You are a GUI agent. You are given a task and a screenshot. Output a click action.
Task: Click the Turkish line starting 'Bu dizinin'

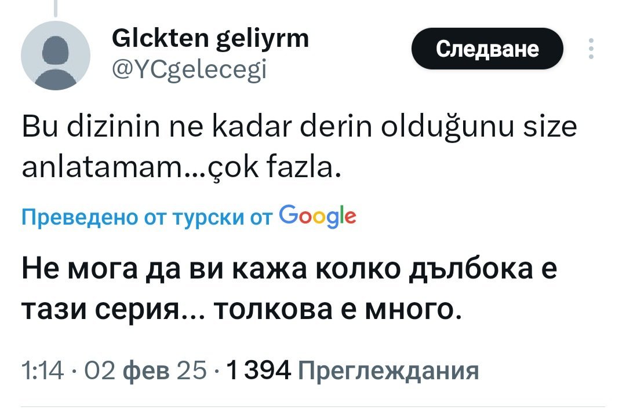[x=299, y=127]
